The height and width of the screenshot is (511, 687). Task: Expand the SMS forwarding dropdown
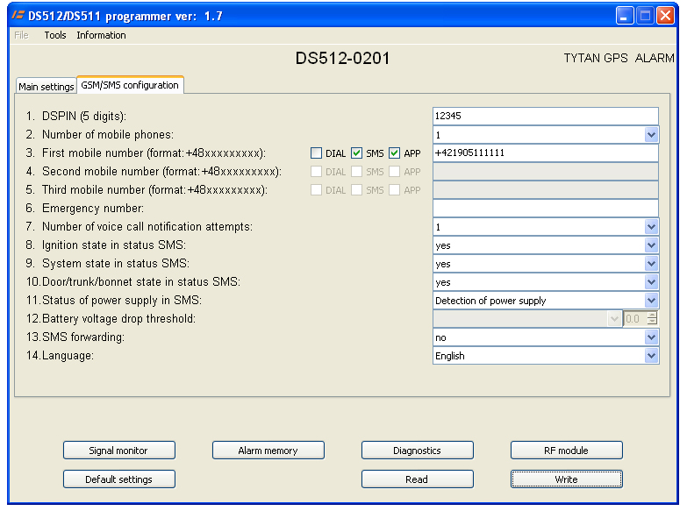click(651, 337)
